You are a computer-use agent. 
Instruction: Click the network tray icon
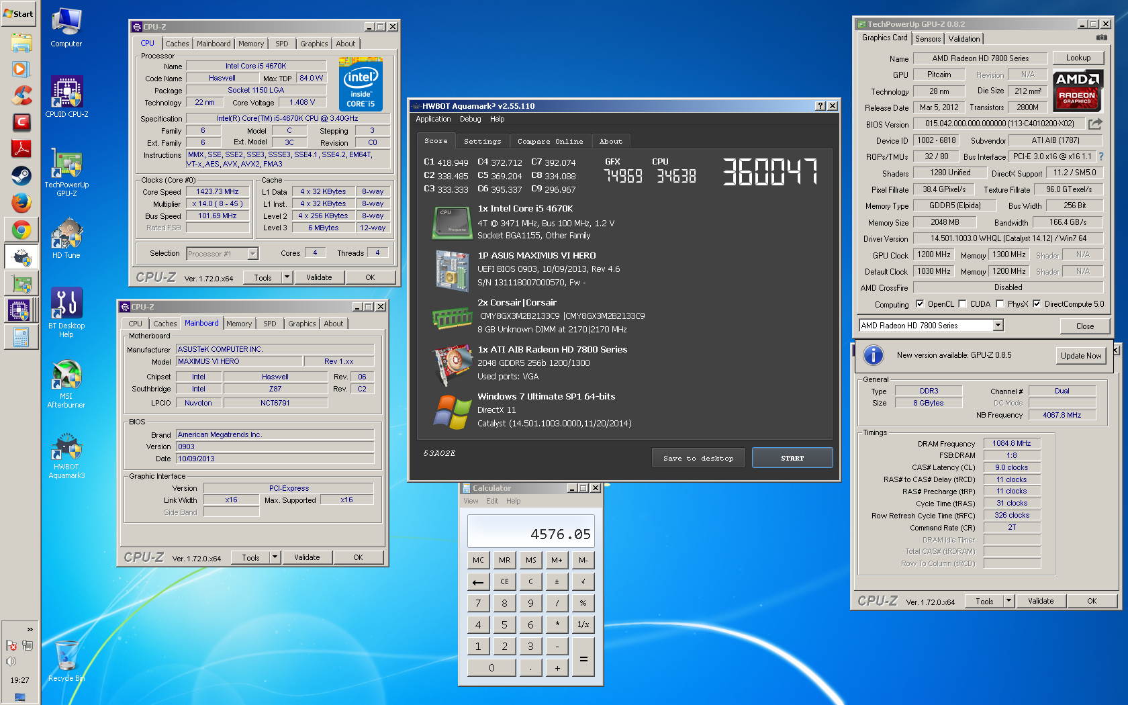point(28,645)
